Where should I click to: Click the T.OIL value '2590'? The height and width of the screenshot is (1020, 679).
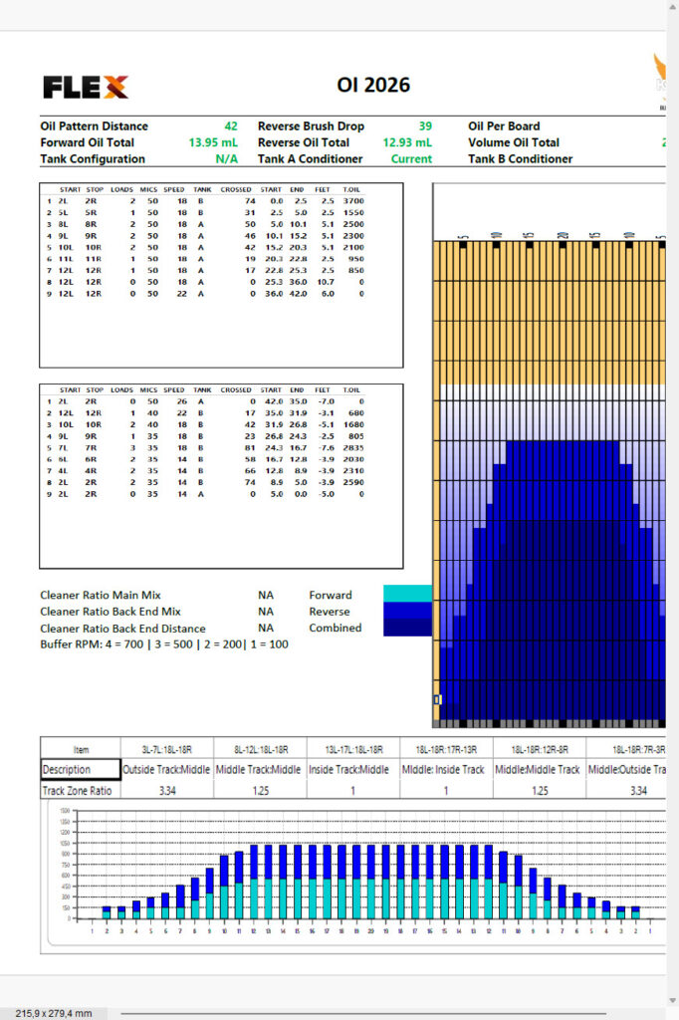pyautogui.click(x=353, y=482)
